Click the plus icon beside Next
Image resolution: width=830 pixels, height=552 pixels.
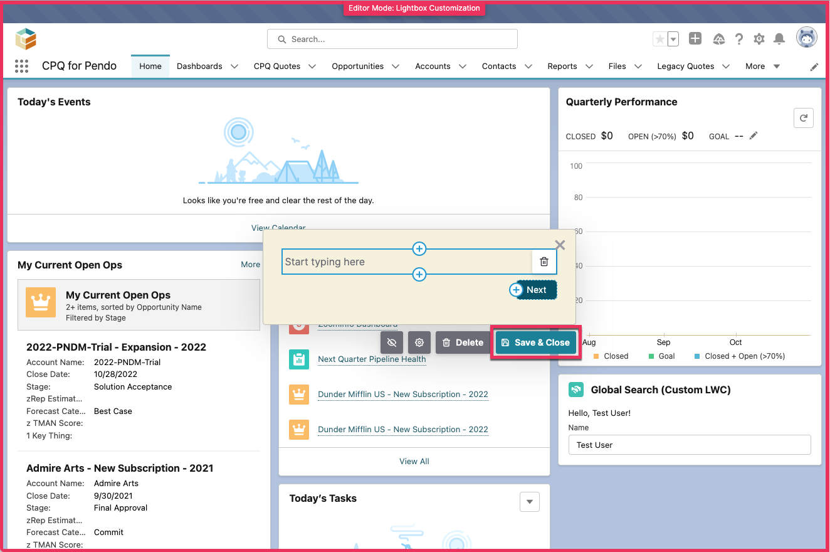(x=516, y=290)
